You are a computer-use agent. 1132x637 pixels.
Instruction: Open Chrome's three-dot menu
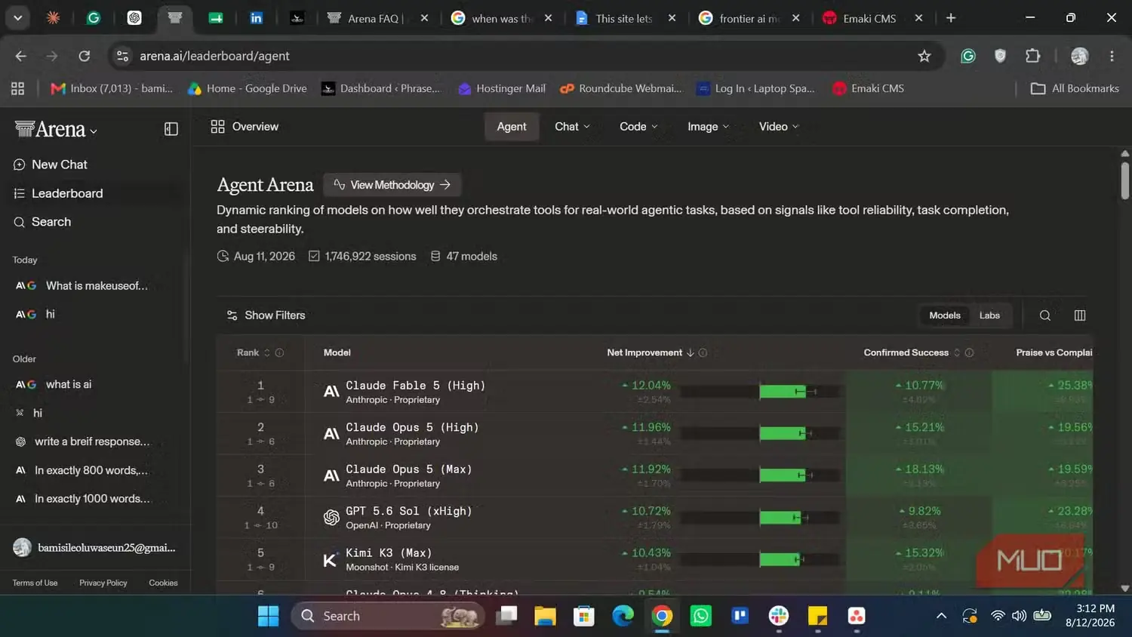click(1112, 56)
